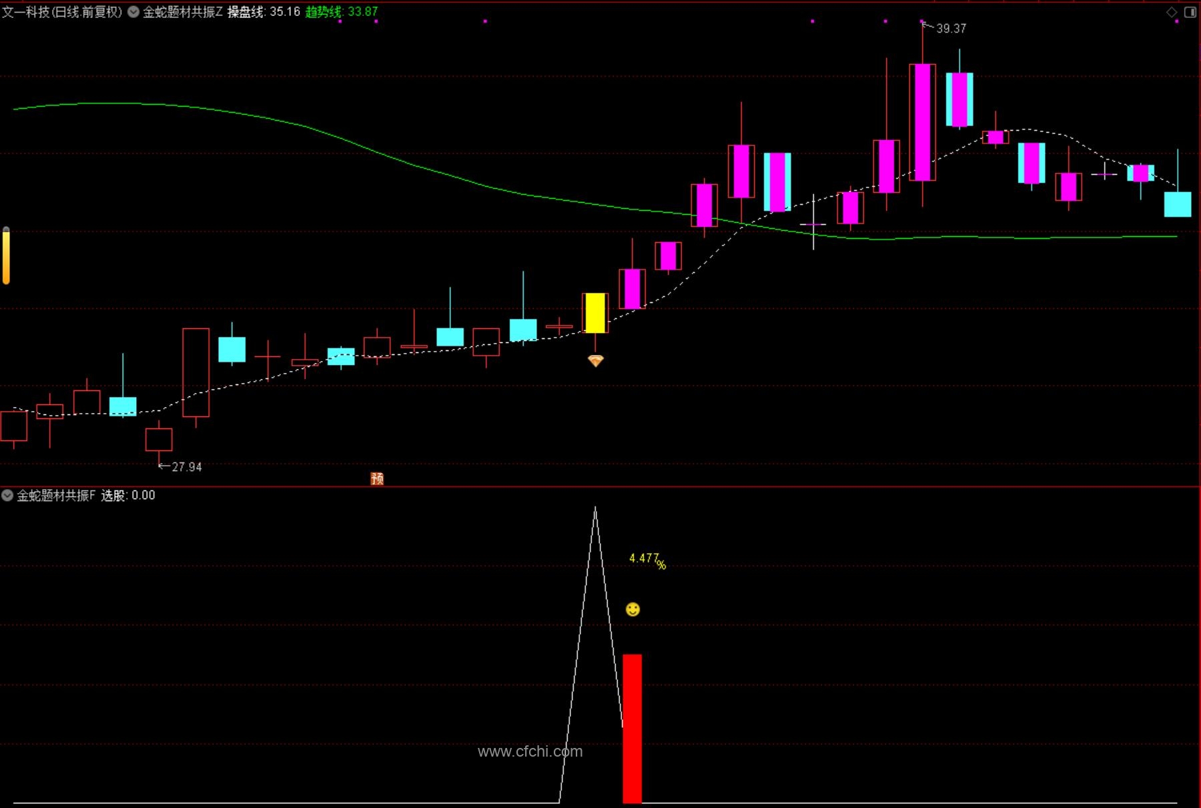Open the 金蛇题材共振Z indicator dropdown arrow
The image size is (1201, 808).
coord(133,11)
